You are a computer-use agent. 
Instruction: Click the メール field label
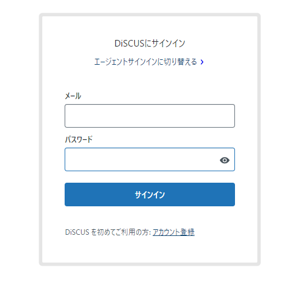[x=73, y=96]
